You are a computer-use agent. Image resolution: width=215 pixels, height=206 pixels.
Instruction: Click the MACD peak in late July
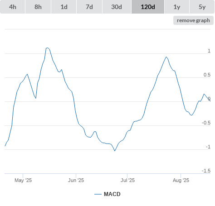pos(166,57)
